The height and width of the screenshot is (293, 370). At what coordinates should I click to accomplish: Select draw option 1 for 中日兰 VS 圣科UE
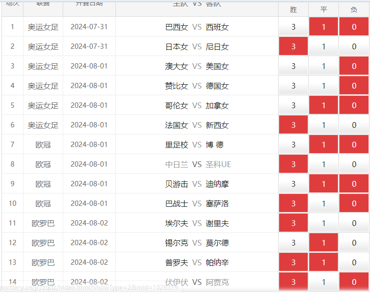coord(324,164)
